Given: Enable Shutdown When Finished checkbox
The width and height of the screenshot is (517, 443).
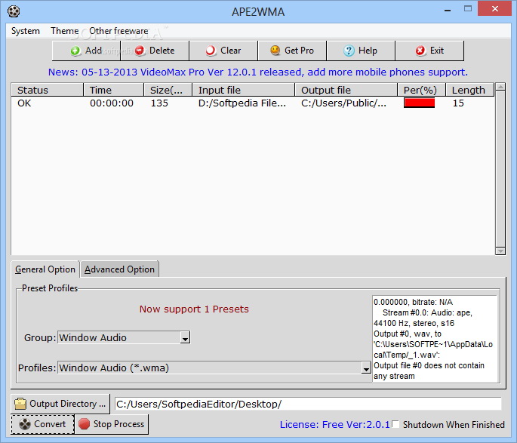Looking at the screenshot, I should point(395,425).
